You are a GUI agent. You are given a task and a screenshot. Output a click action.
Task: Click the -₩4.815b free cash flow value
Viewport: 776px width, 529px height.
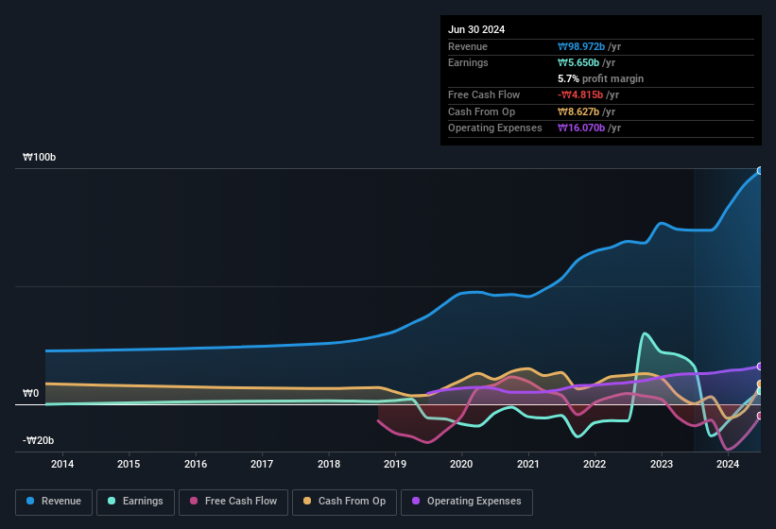coord(580,94)
